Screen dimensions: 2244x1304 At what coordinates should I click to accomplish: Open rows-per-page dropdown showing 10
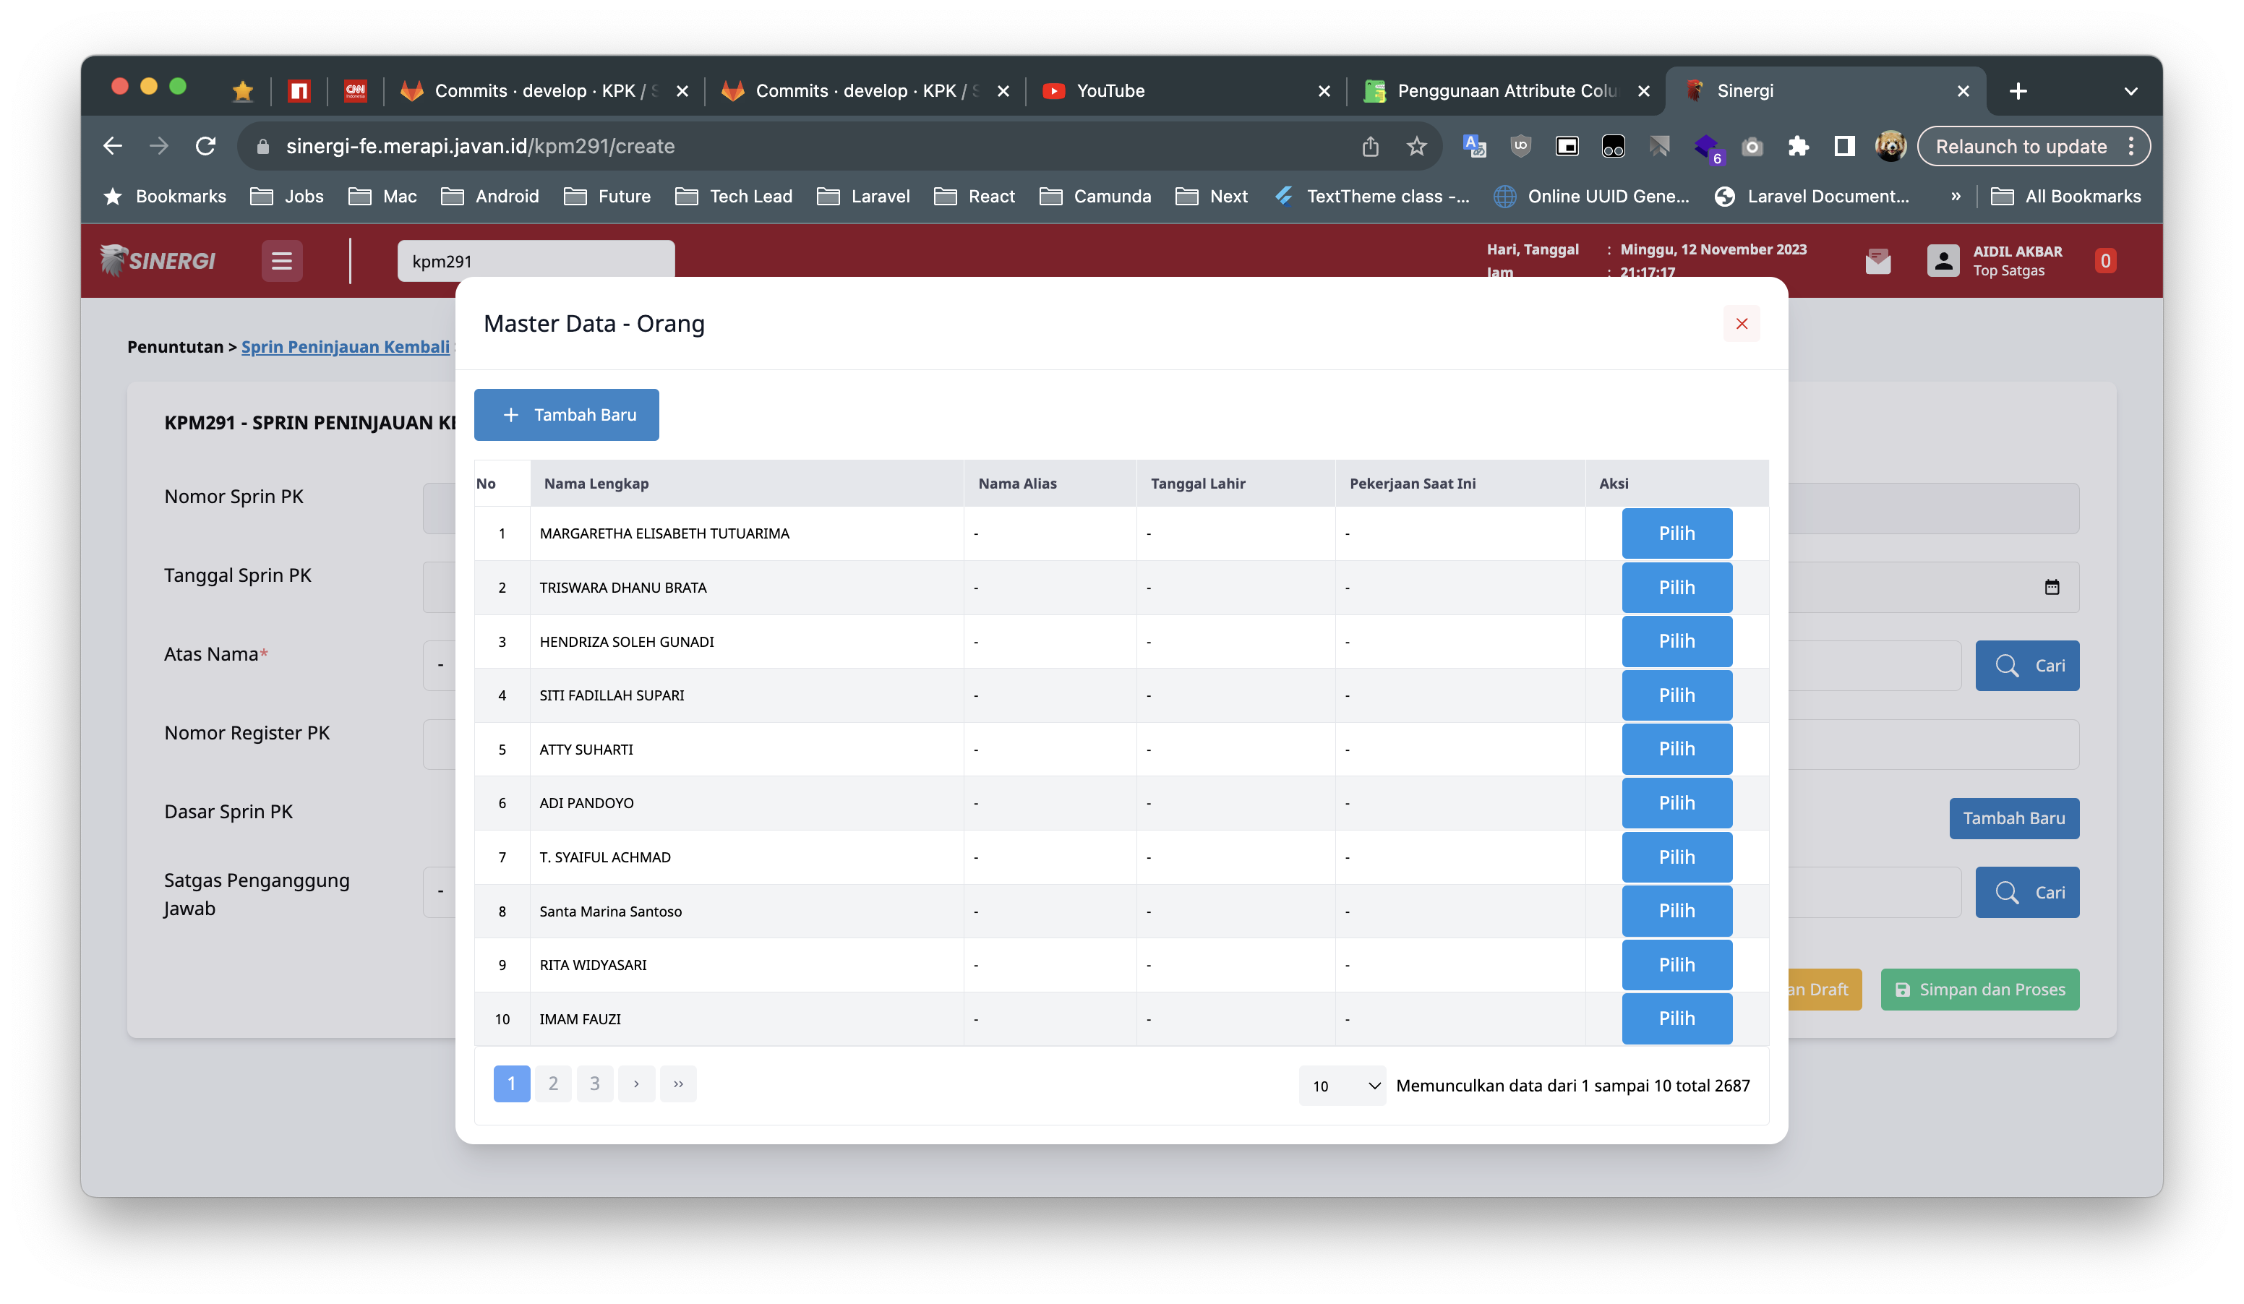pyautogui.click(x=1341, y=1085)
